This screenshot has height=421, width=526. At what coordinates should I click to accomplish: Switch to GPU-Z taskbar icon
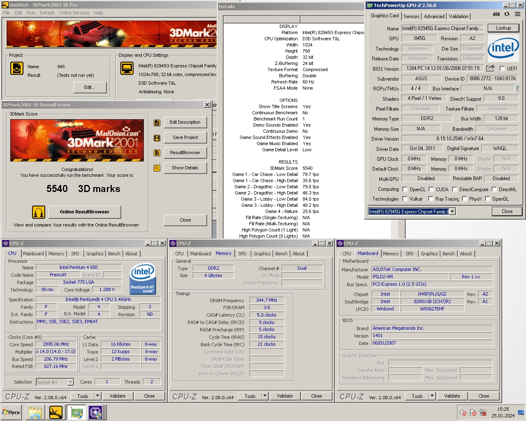76,412
